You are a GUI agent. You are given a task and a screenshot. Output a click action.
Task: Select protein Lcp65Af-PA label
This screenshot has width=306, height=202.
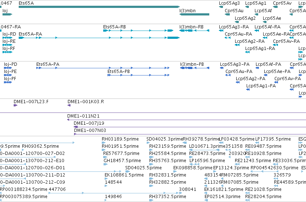pyautogui.click(x=268, y=64)
